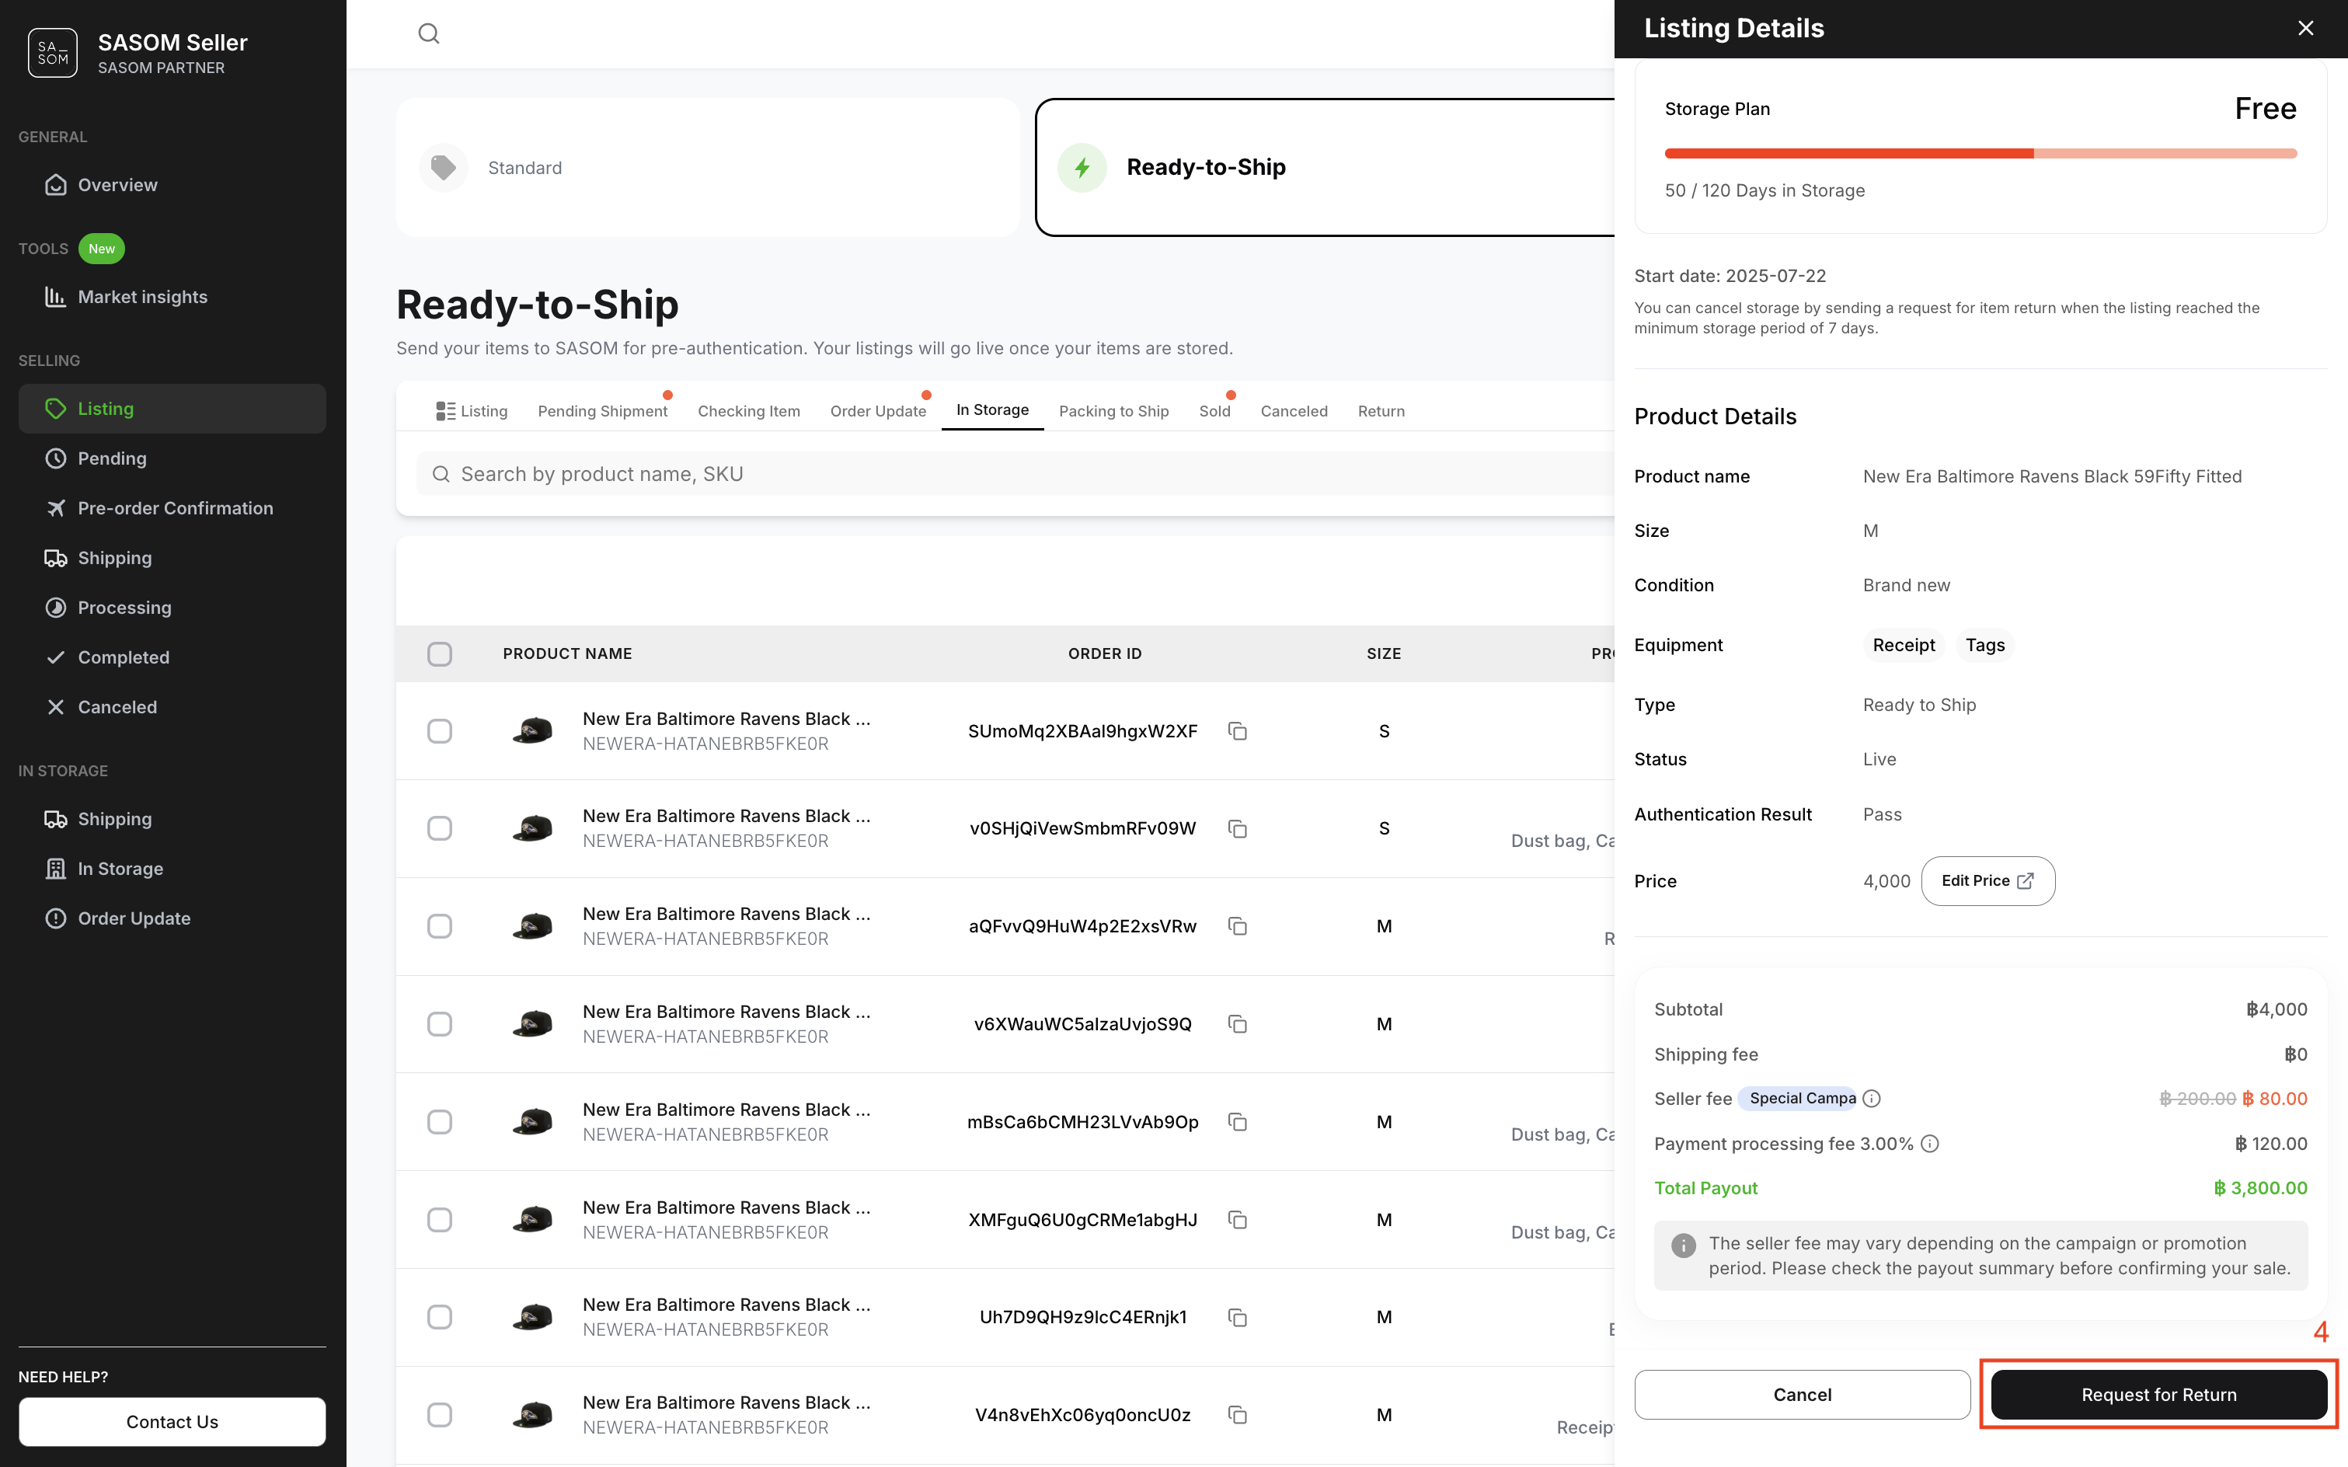The height and width of the screenshot is (1467, 2348).
Task: Toggle the select-all checkbox in table header
Action: click(x=440, y=654)
